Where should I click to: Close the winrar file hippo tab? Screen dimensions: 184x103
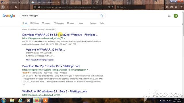point(58,2)
